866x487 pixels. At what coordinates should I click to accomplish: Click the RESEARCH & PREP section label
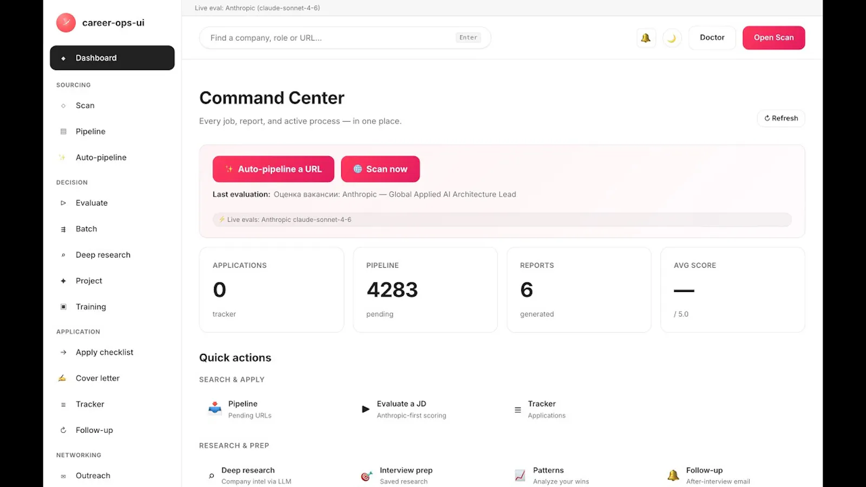[x=234, y=446]
